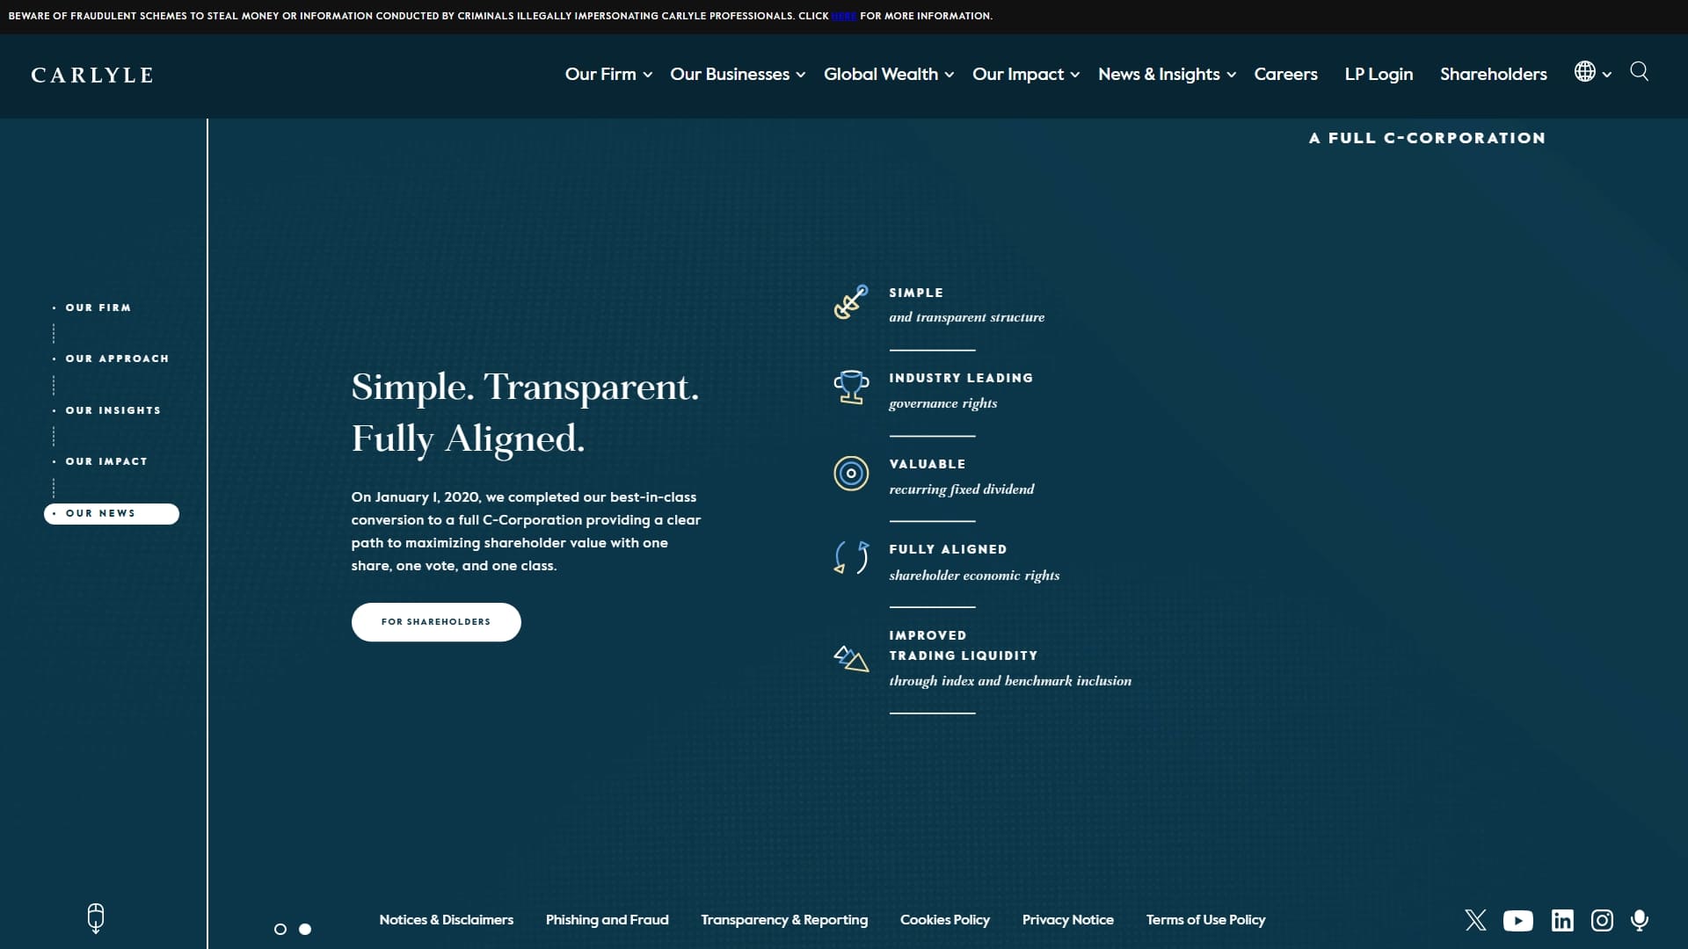Open the Shareholders page

(x=1493, y=74)
